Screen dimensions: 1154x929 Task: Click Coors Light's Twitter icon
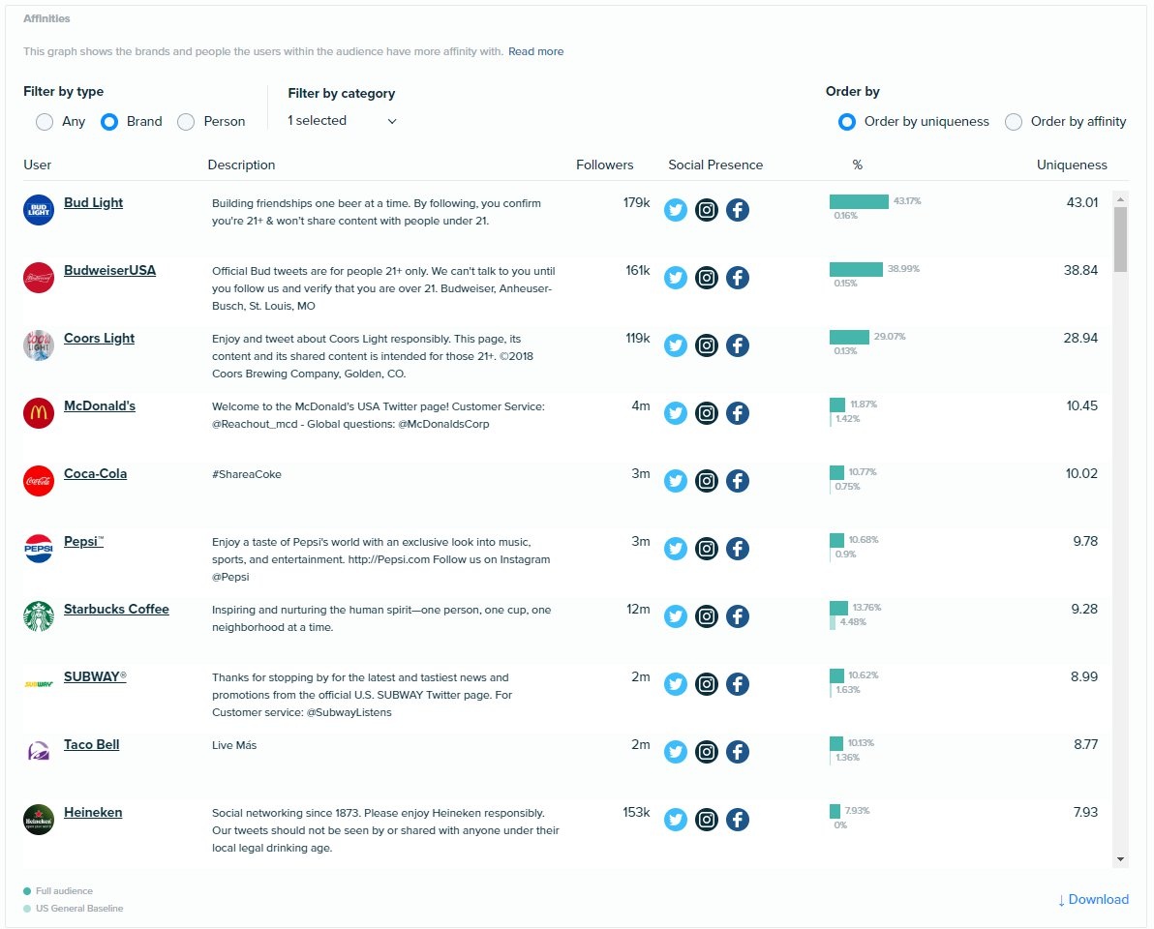[x=675, y=345]
